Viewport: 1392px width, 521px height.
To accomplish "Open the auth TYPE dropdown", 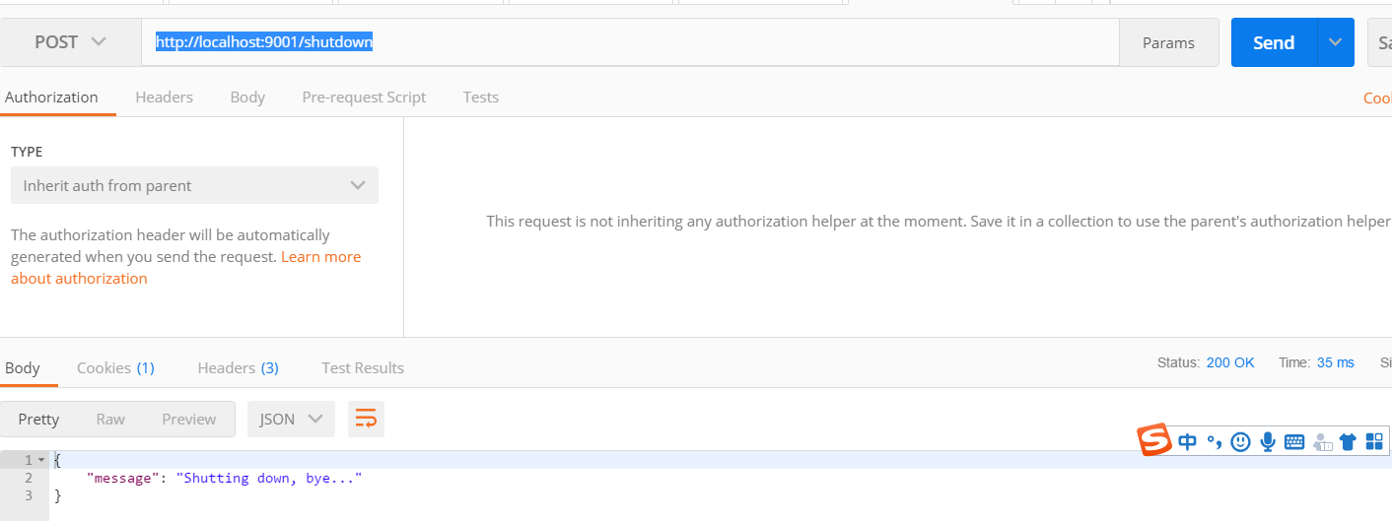I will click(194, 185).
